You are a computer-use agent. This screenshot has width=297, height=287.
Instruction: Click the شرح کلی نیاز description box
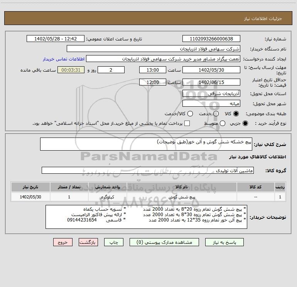[146, 144]
